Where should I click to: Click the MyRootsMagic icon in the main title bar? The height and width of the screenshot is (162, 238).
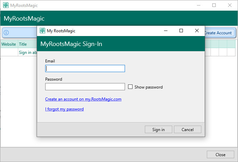(6, 5)
